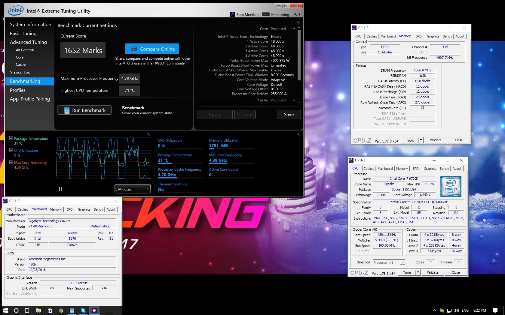
Task: Open the Processor #1 selection dropdown
Action: pyautogui.click(x=389, y=262)
